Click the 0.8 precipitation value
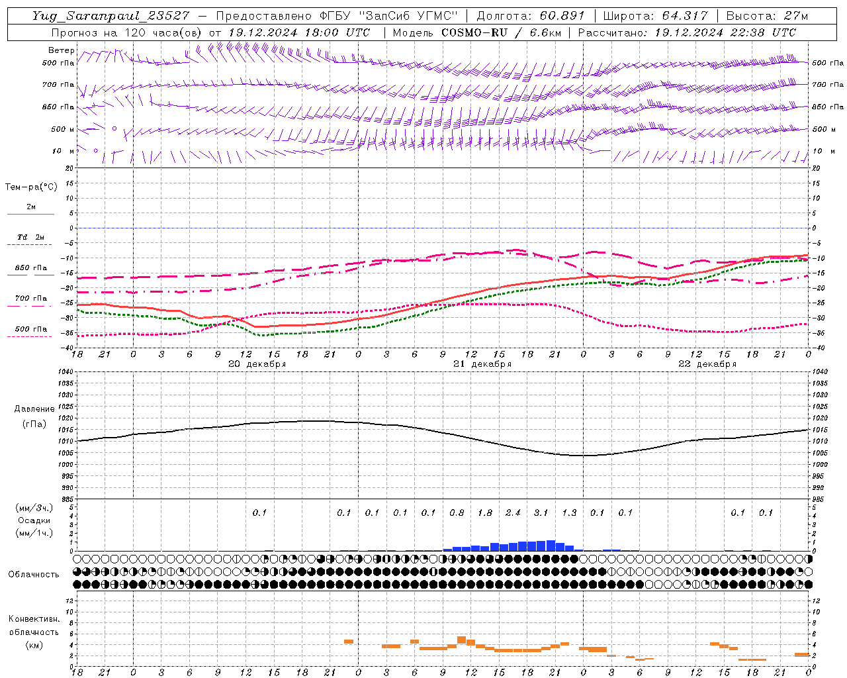The width and height of the screenshot is (847, 678). [457, 512]
